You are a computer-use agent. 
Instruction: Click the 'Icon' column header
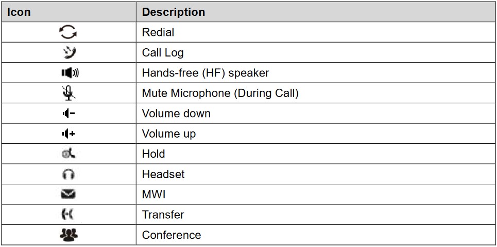tap(19, 12)
